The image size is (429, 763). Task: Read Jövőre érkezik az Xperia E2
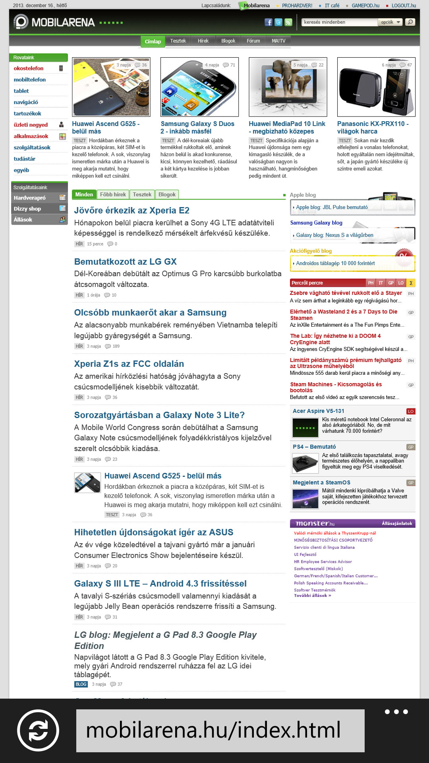click(x=131, y=210)
